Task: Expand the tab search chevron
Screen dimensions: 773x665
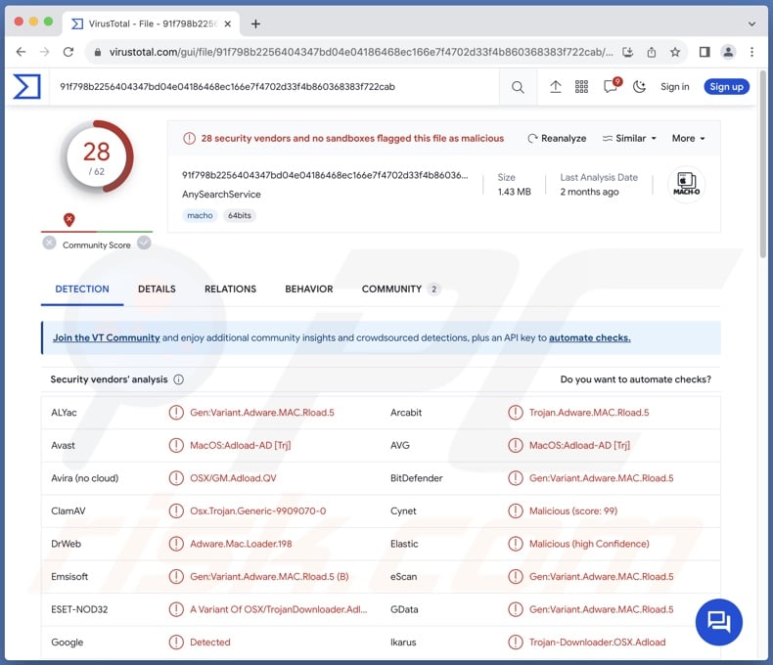Action: (751, 23)
